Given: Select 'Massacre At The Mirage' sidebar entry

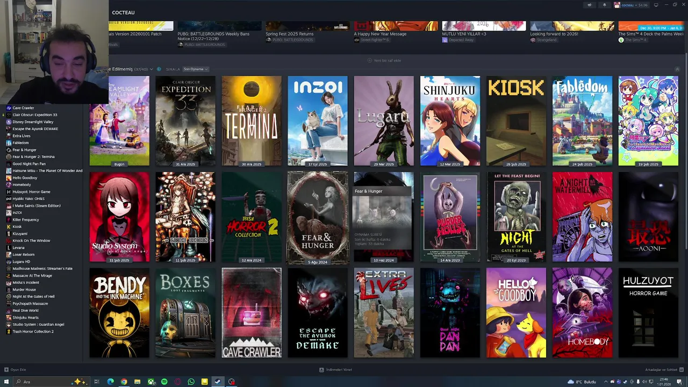Looking at the screenshot, I should tap(32, 276).
